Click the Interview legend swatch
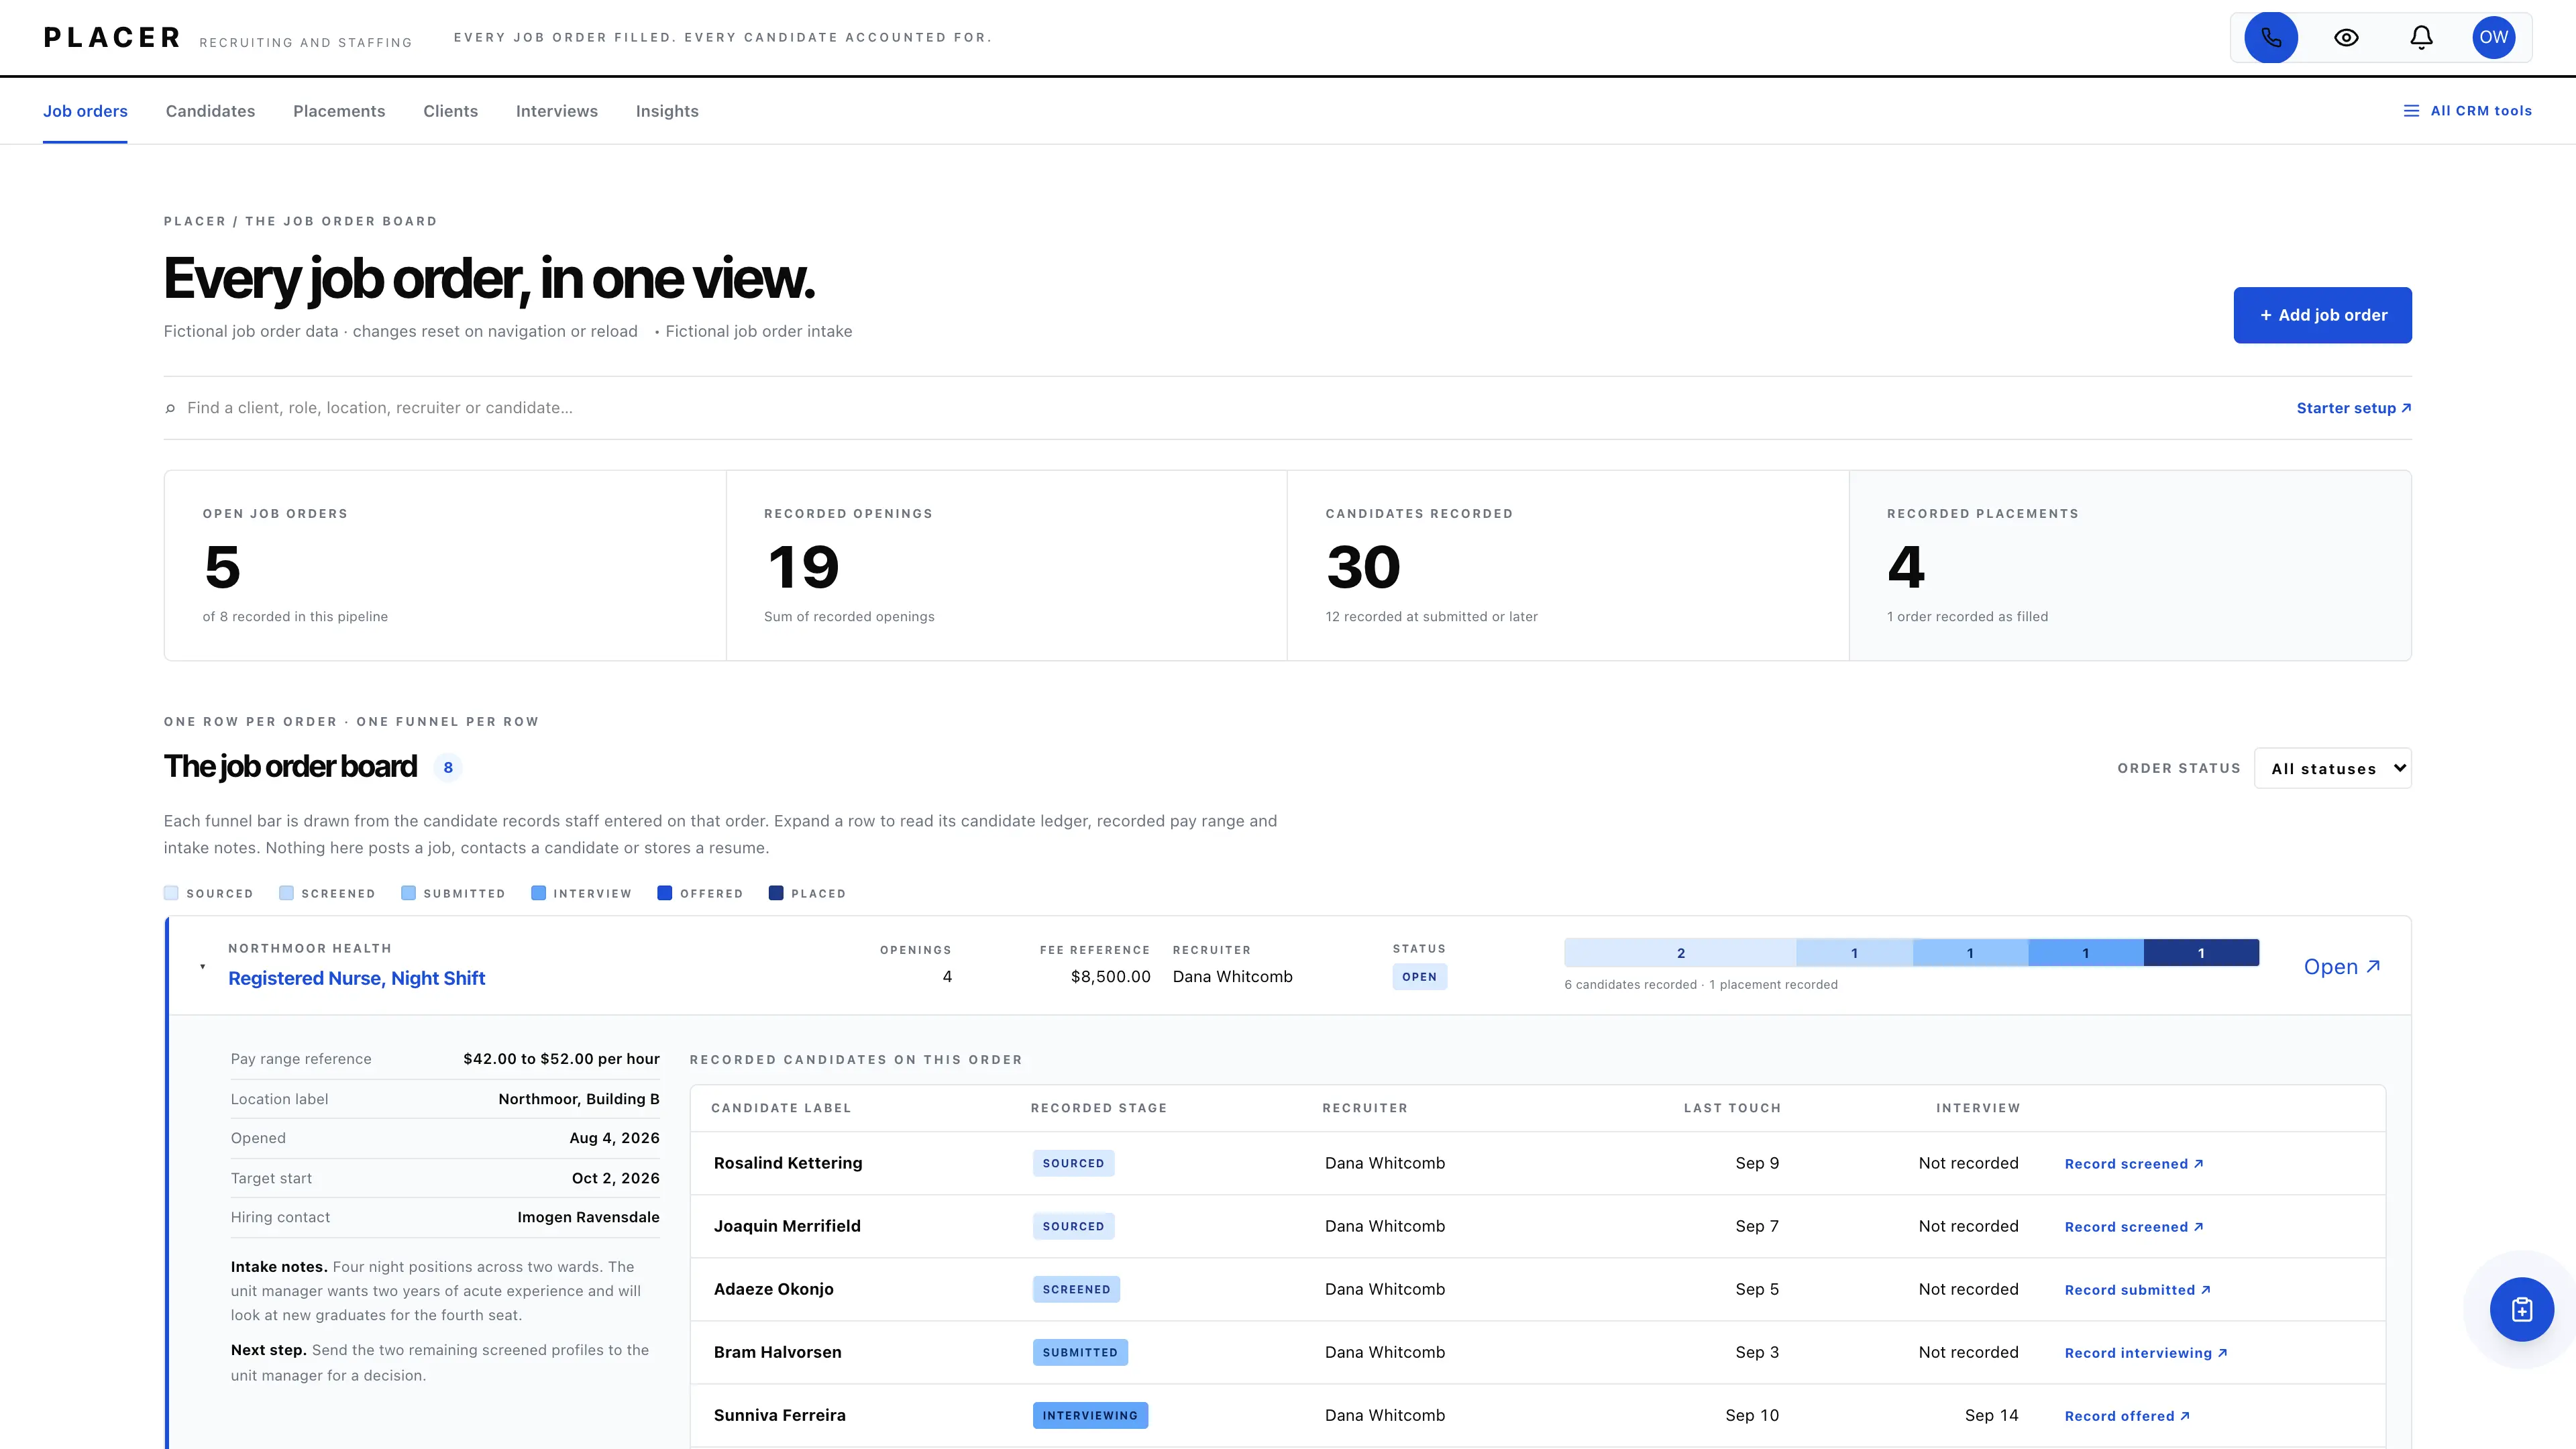The height and width of the screenshot is (1449, 2576). (538, 893)
